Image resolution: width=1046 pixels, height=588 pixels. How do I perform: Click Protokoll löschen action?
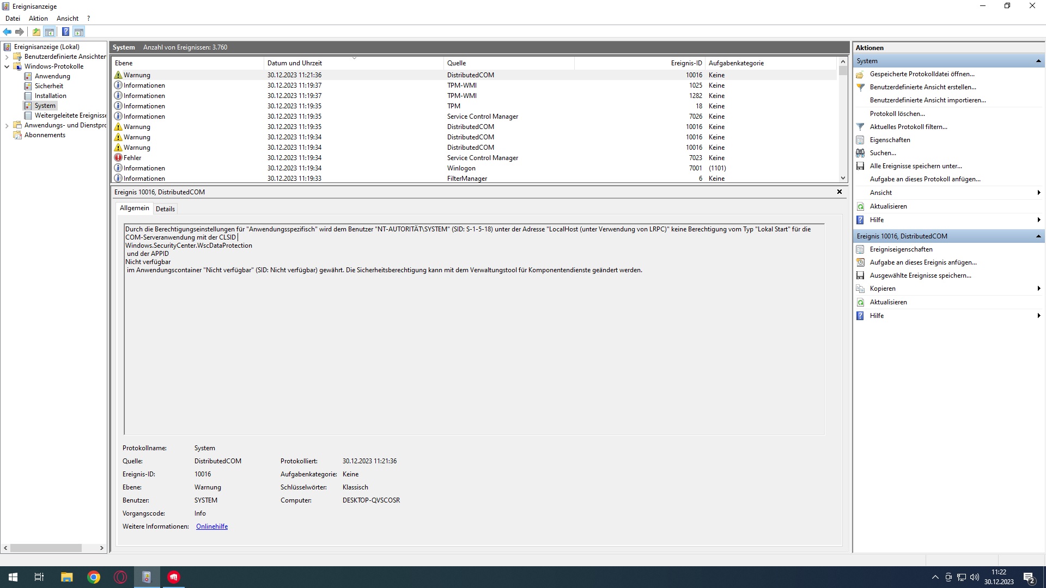coord(897,114)
